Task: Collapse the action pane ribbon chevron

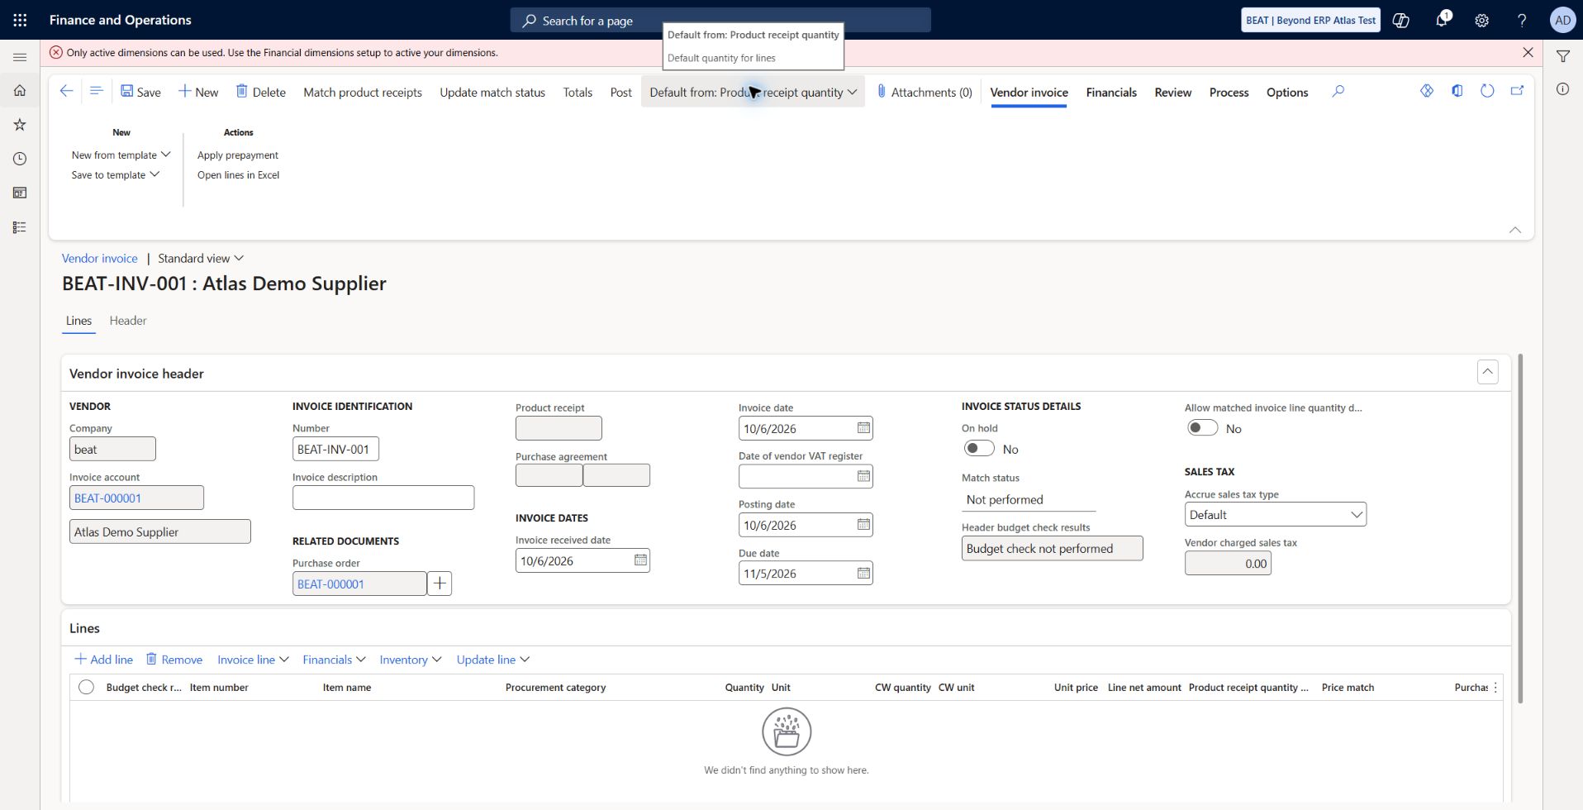Action: 1515,230
